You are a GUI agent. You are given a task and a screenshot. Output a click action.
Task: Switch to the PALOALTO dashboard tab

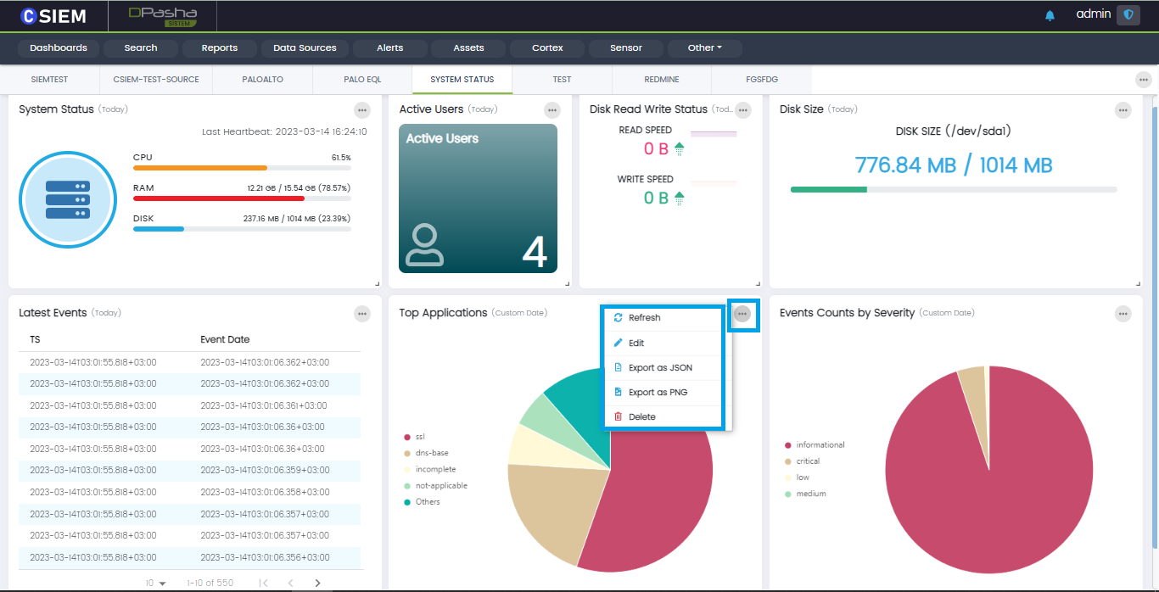tap(262, 79)
